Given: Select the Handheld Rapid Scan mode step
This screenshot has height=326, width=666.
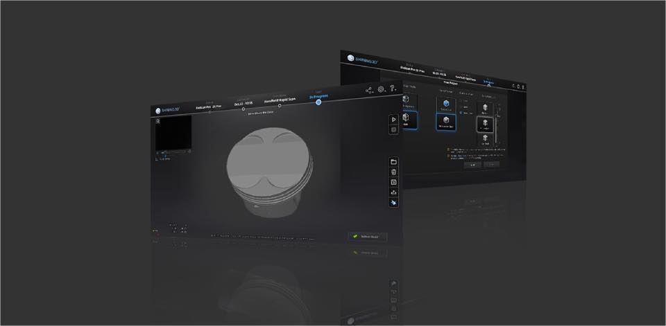Looking at the screenshot, I should pos(280,101).
